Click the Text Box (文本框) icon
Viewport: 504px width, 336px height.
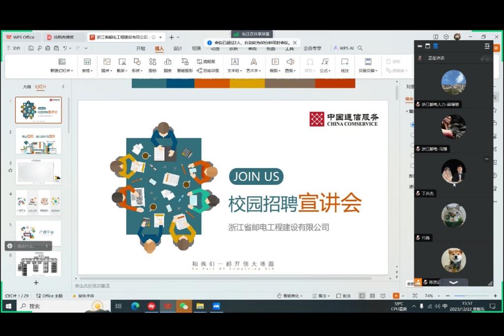(235, 62)
